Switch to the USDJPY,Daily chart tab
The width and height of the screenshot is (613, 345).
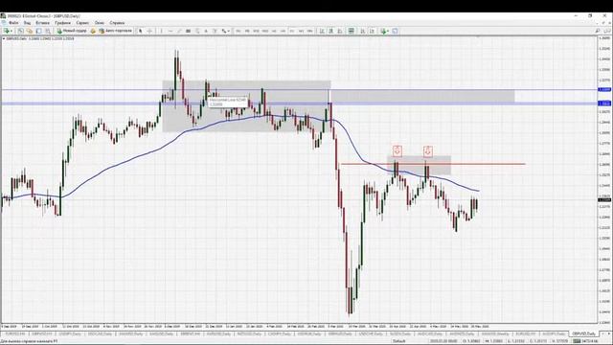pos(70,334)
